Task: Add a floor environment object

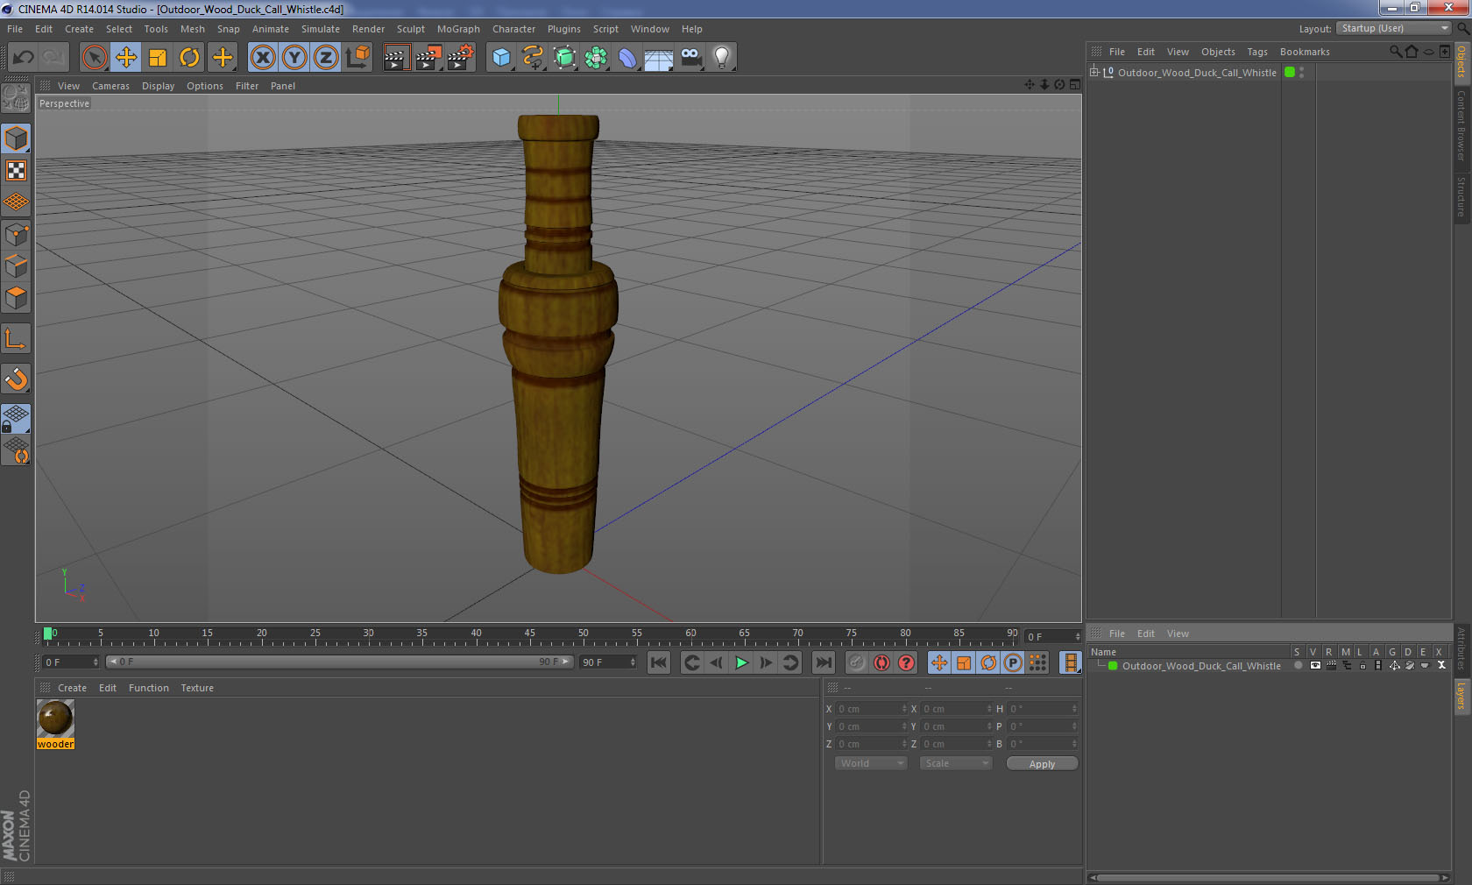Action: (x=659, y=58)
